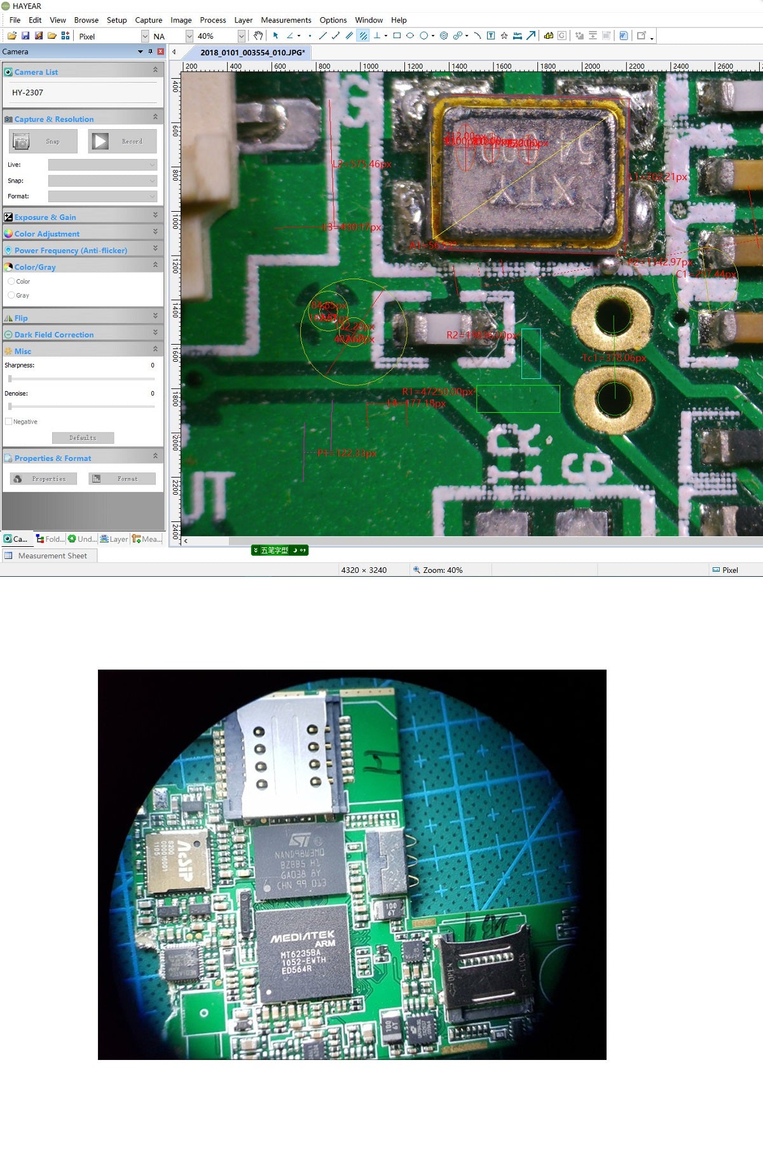Choose the angle measurement tool
The height and width of the screenshot is (1170, 763).
[290, 36]
